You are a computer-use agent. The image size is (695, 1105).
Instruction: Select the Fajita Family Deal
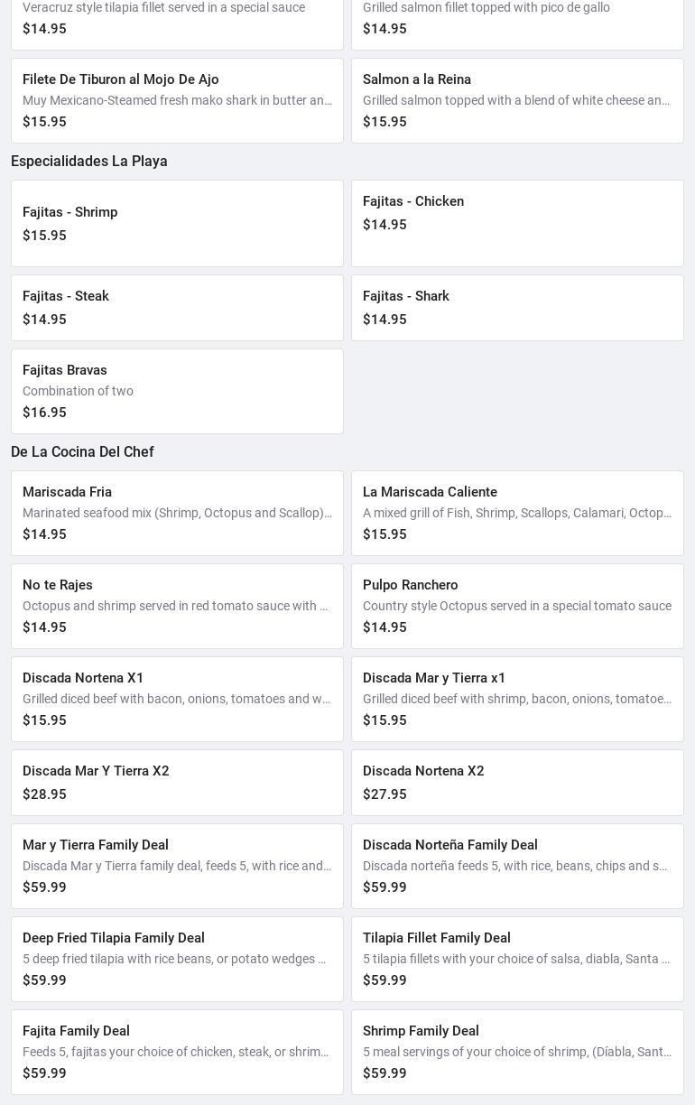click(x=177, y=1052)
